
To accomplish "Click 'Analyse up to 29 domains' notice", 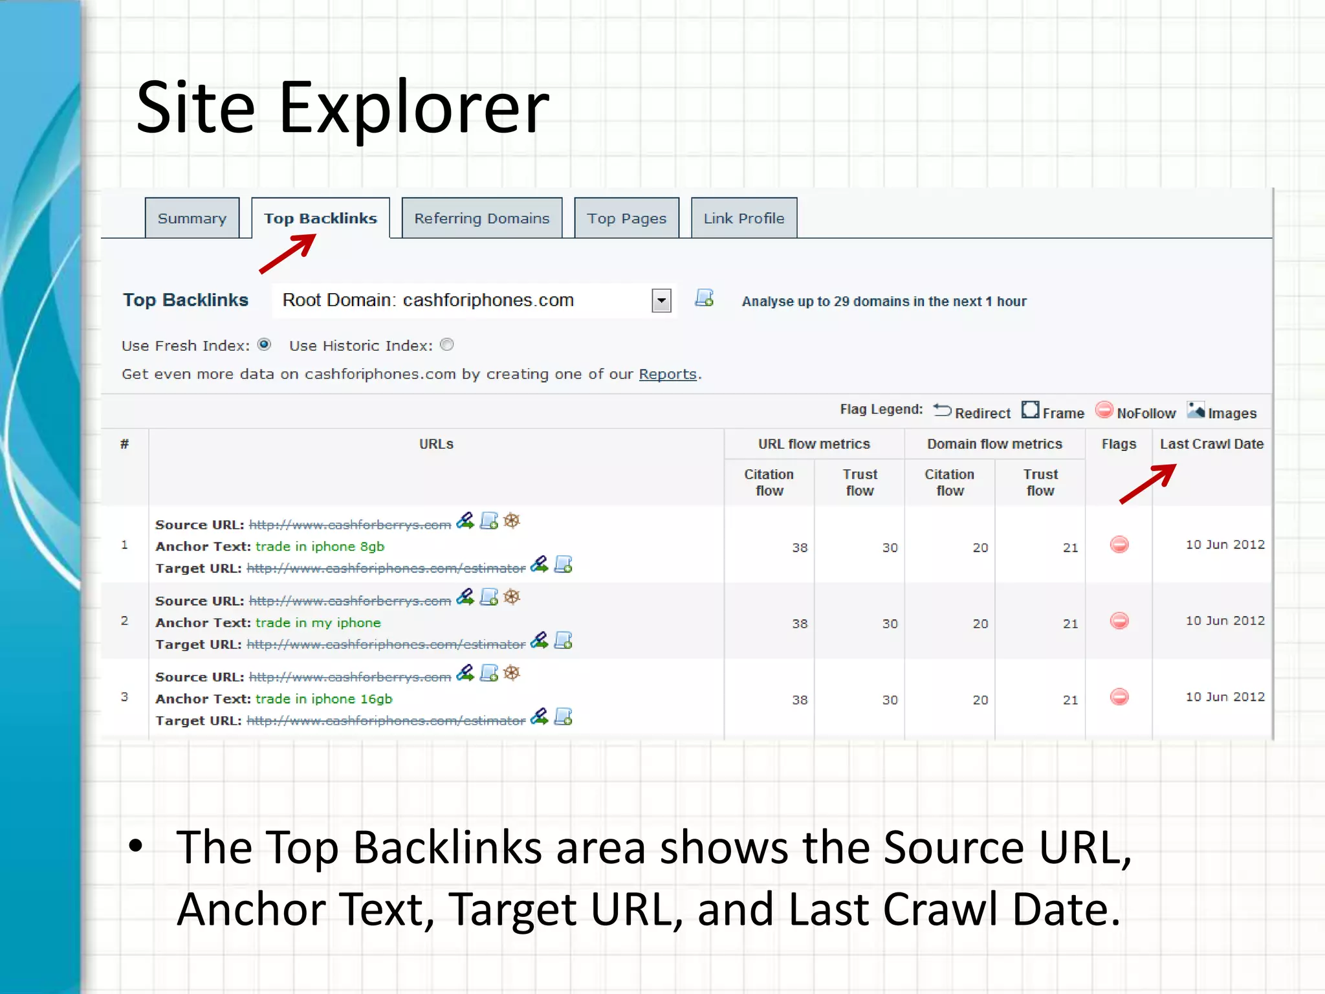I will [x=884, y=302].
